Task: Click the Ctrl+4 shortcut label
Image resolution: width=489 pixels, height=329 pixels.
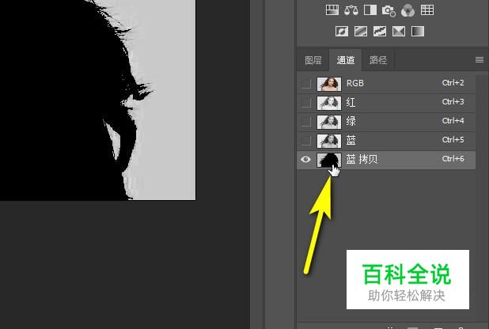Action: pos(453,121)
